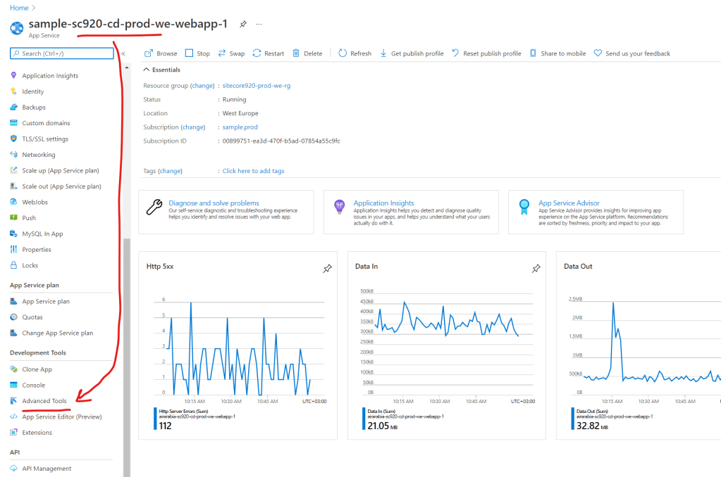Collapse the Essentials section
The image size is (721, 477).
tap(147, 70)
